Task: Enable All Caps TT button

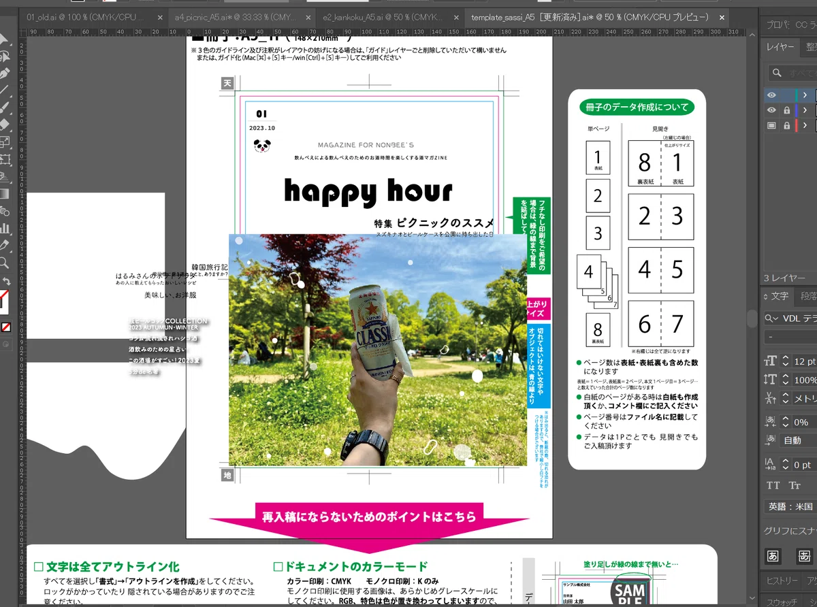Action: [x=773, y=485]
